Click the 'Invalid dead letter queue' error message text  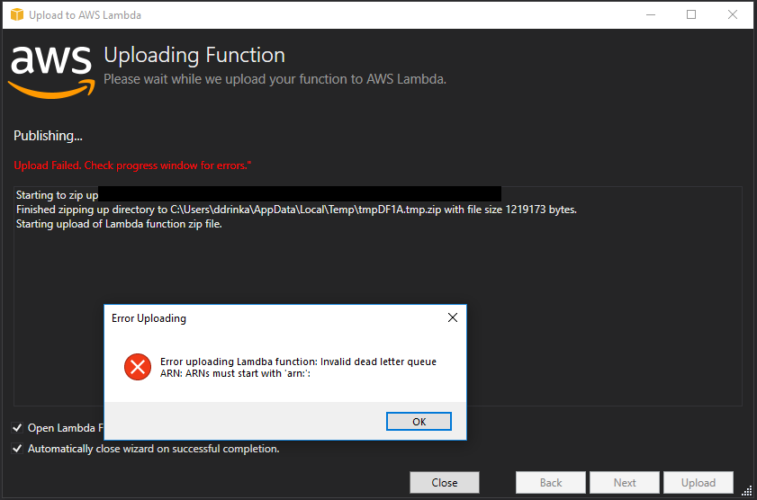pyautogui.click(x=298, y=368)
